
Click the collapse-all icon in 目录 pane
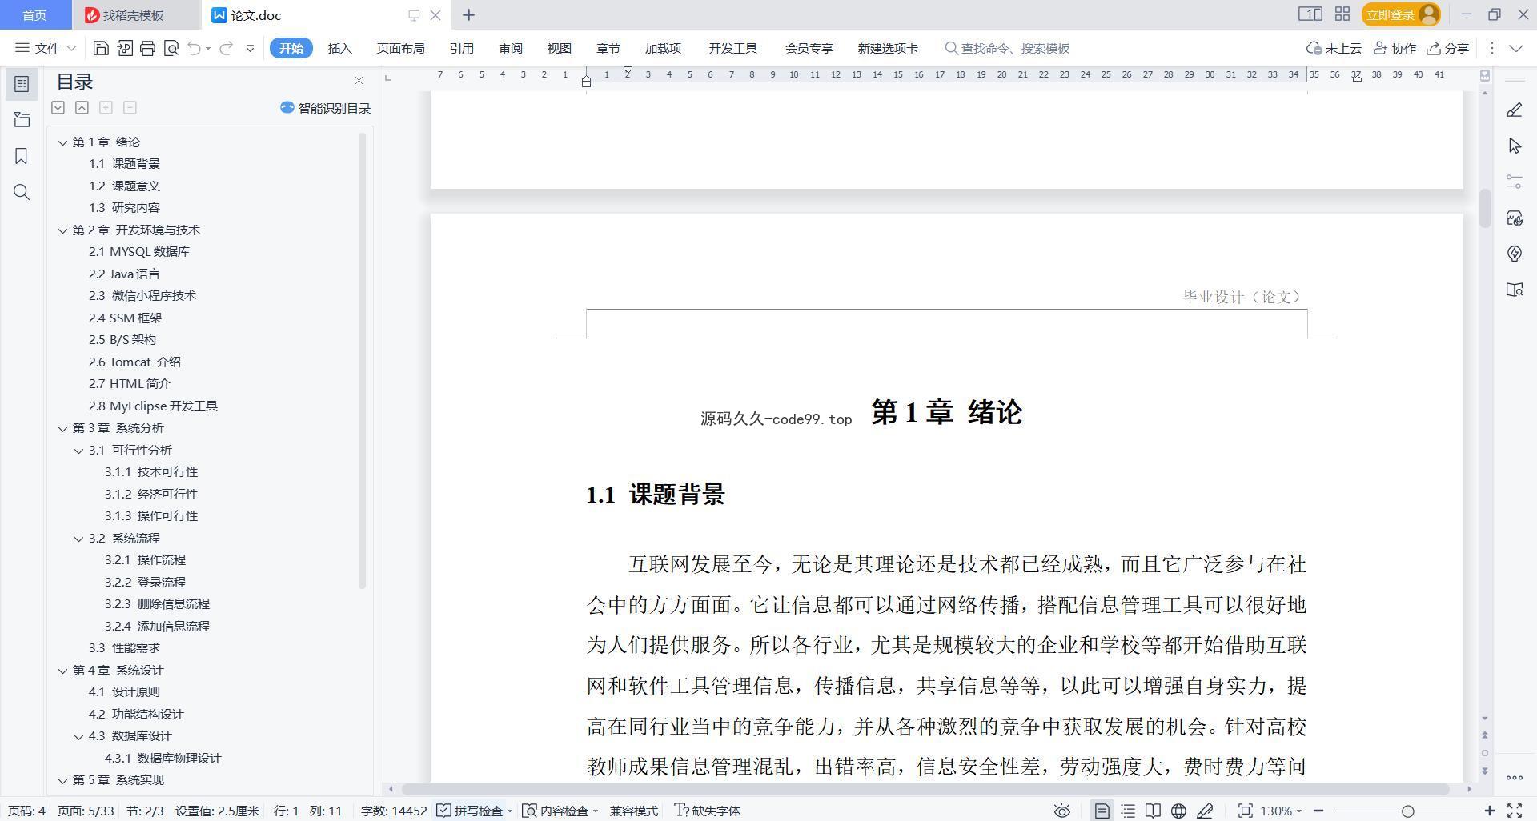[82, 107]
